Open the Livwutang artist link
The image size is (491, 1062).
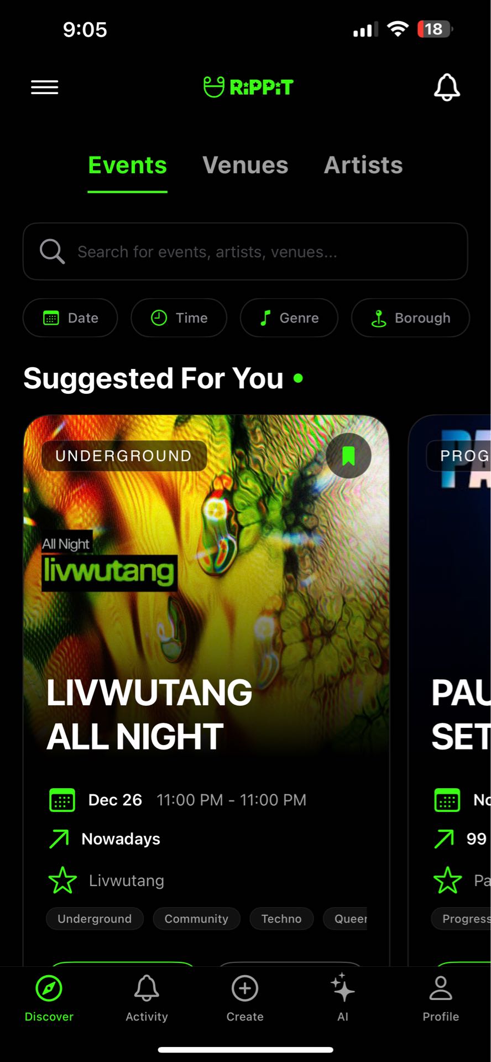point(127,880)
